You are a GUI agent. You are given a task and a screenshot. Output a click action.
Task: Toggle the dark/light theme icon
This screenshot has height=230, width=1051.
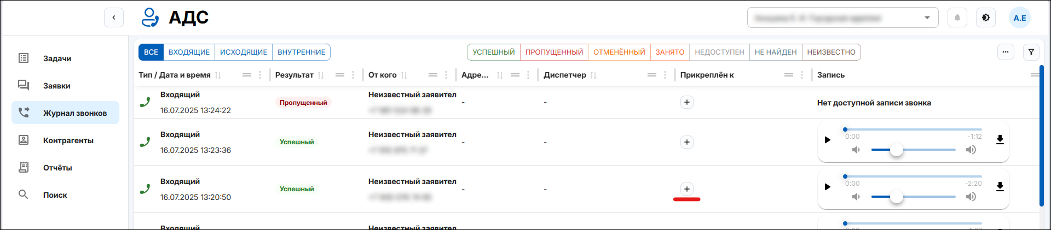tap(986, 18)
